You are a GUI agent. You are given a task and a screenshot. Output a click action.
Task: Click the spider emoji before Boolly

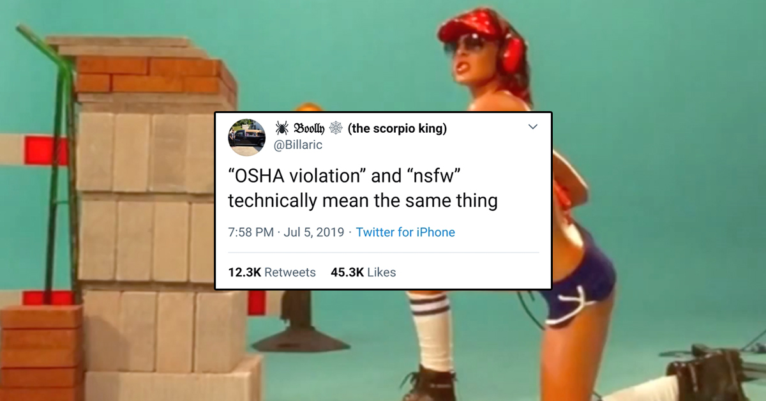[282, 128]
